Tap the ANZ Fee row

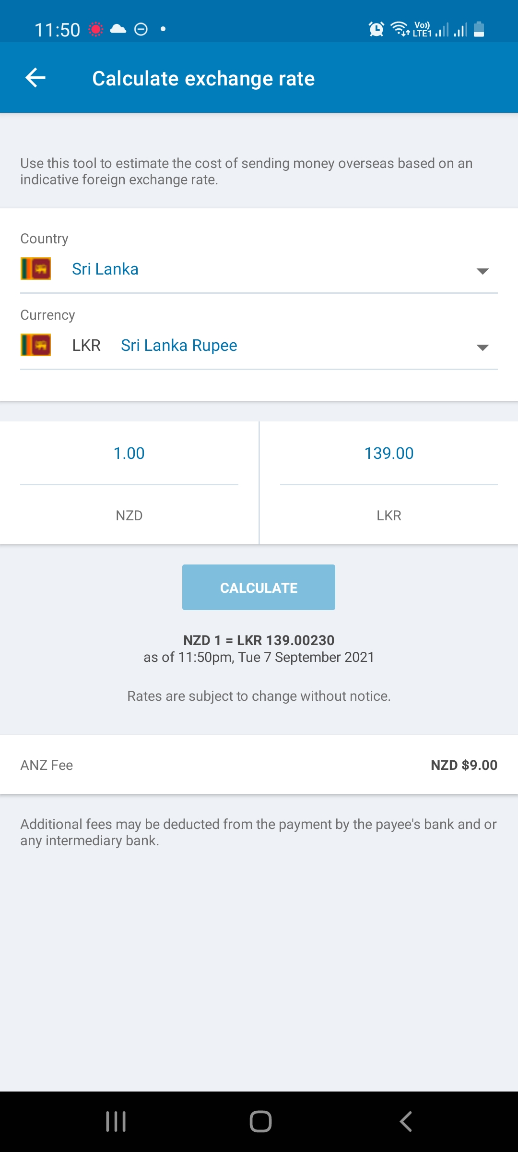259,765
